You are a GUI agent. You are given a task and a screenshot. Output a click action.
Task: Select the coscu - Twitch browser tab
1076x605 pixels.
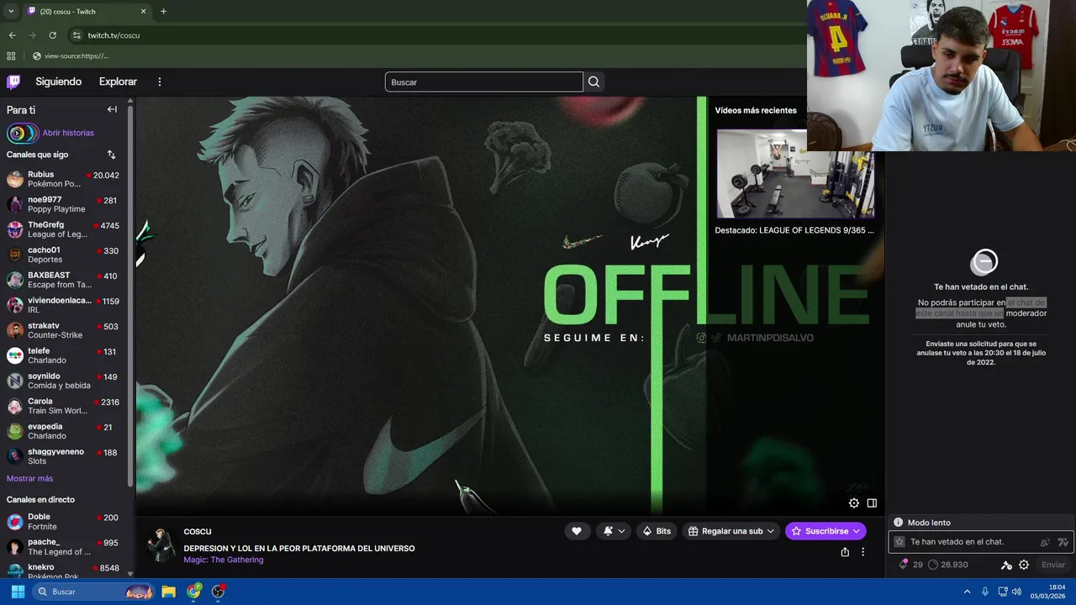87,12
